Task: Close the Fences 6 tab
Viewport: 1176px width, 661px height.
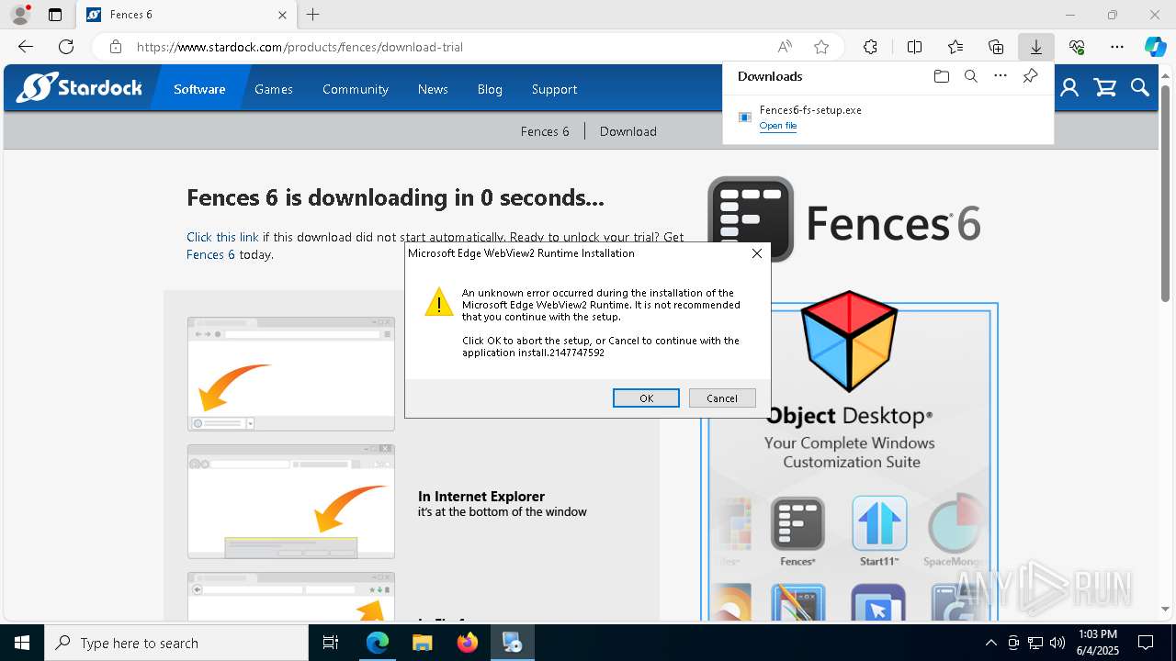Action: click(x=282, y=15)
